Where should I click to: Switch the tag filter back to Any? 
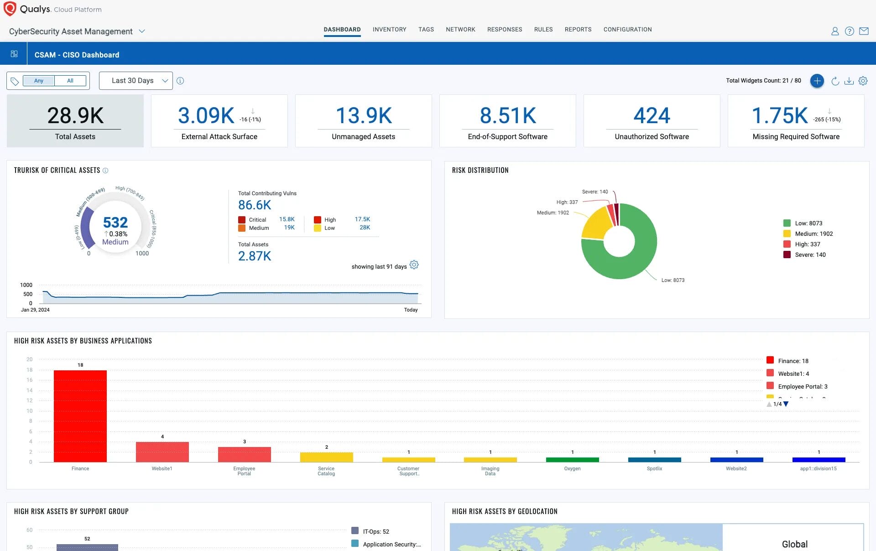coord(39,80)
